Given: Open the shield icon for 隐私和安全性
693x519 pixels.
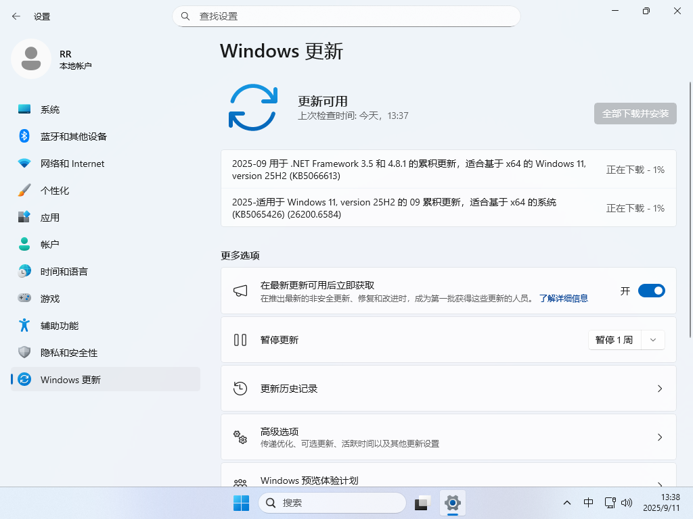Looking at the screenshot, I should [x=24, y=352].
